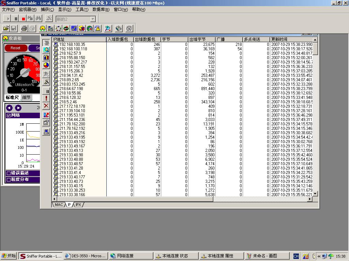Sort by 出埠字节 column header
The image size is (349, 261).
pyautogui.click(x=201, y=39)
